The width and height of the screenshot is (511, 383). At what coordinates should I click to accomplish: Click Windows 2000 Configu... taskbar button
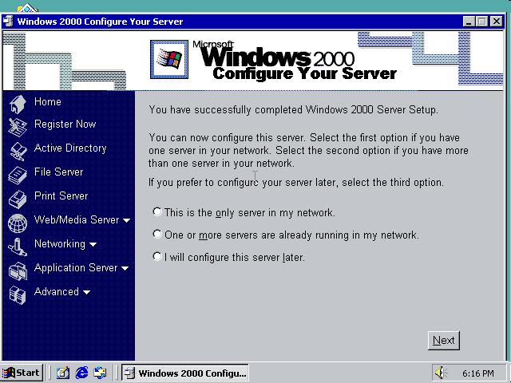click(185, 373)
